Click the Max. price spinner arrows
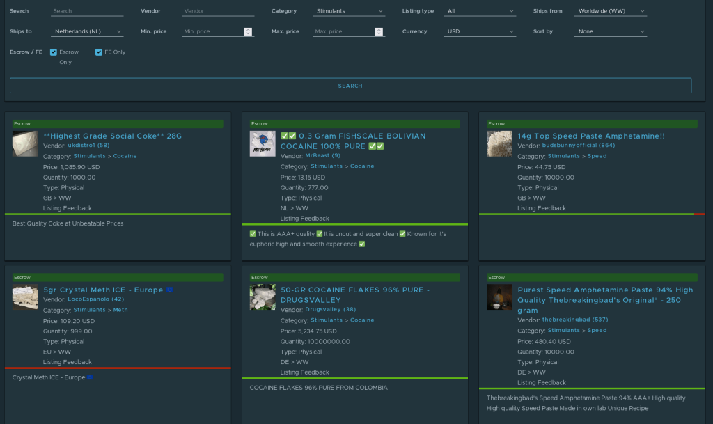 pyautogui.click(x=379, y=31)
